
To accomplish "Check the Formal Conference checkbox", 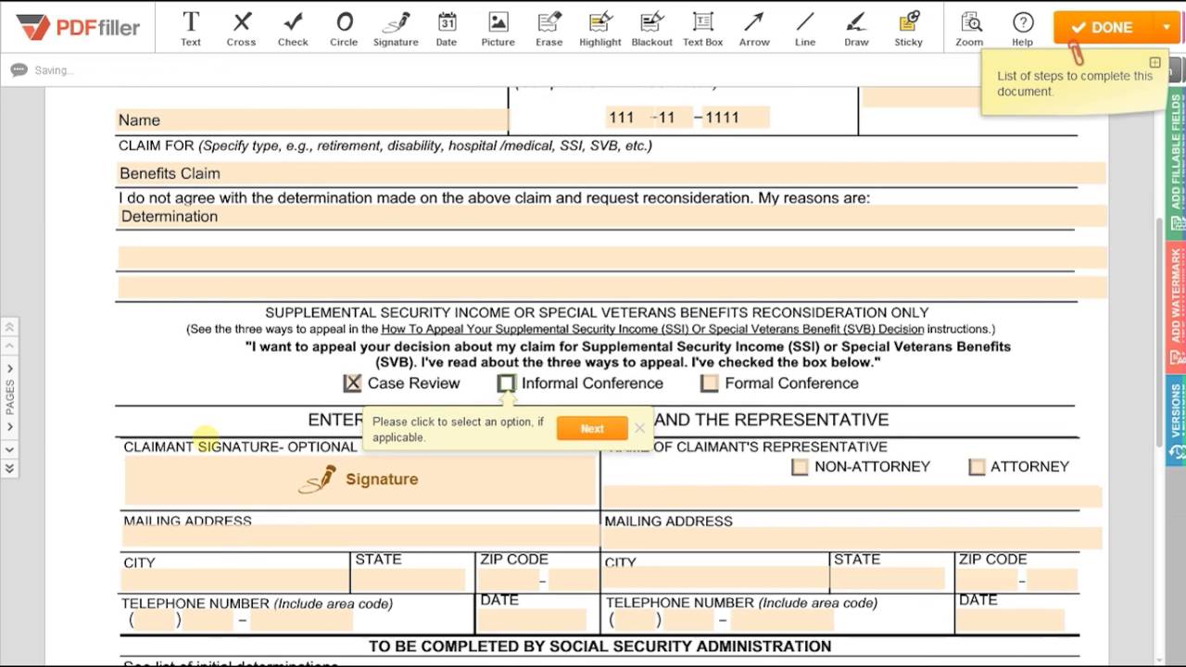I will [710, 384].
